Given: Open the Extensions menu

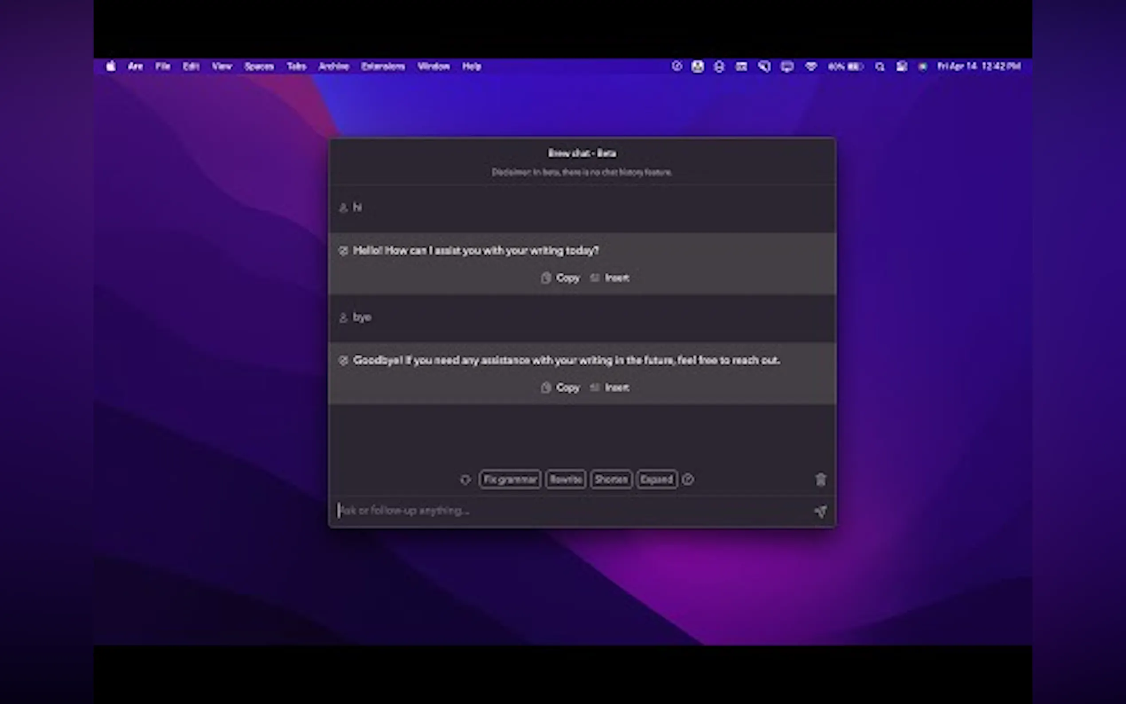Looking at the screenshot, I should tap(383, 66).
